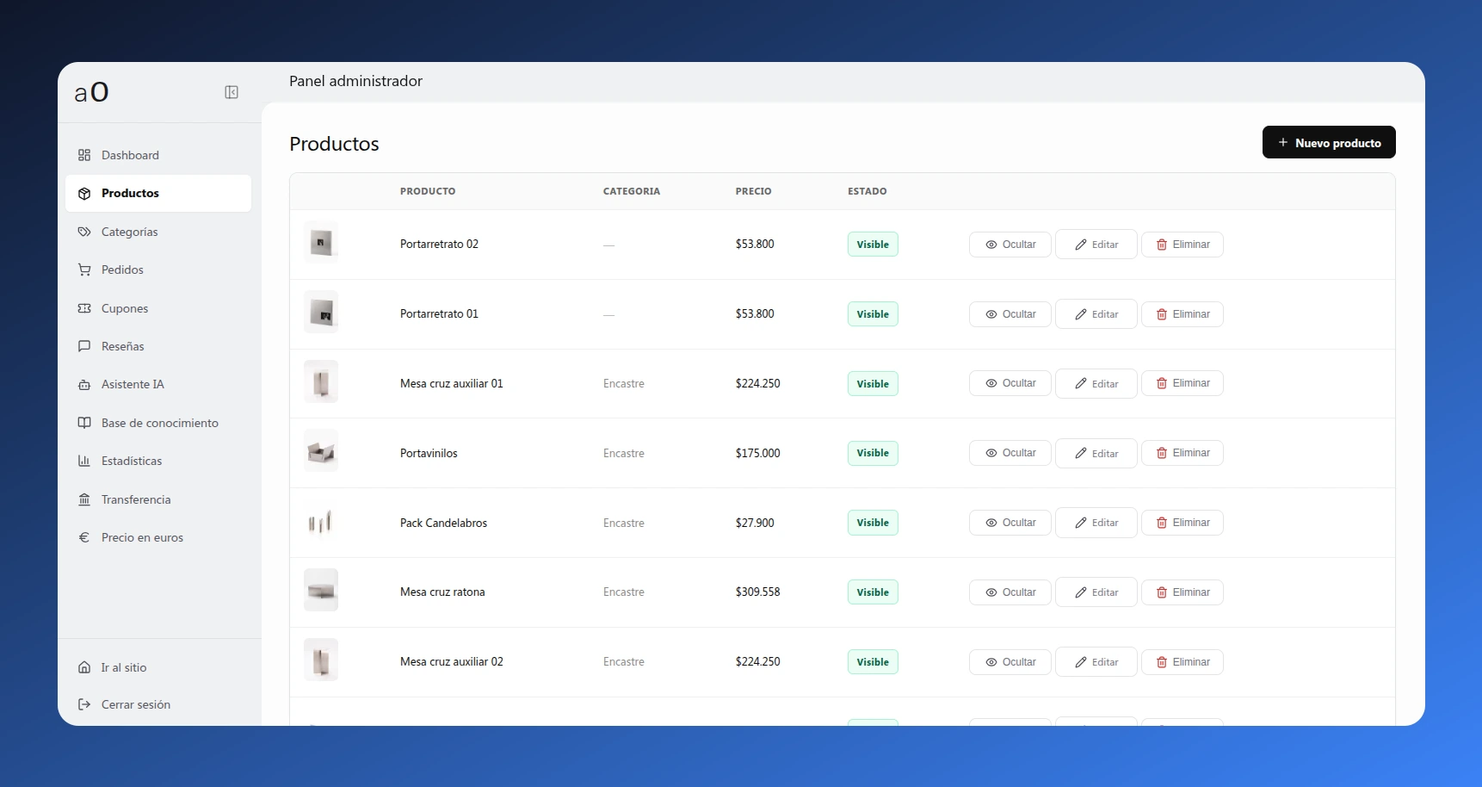Open the Cupones page
The image size is (1482, 787).
(158, 308)
